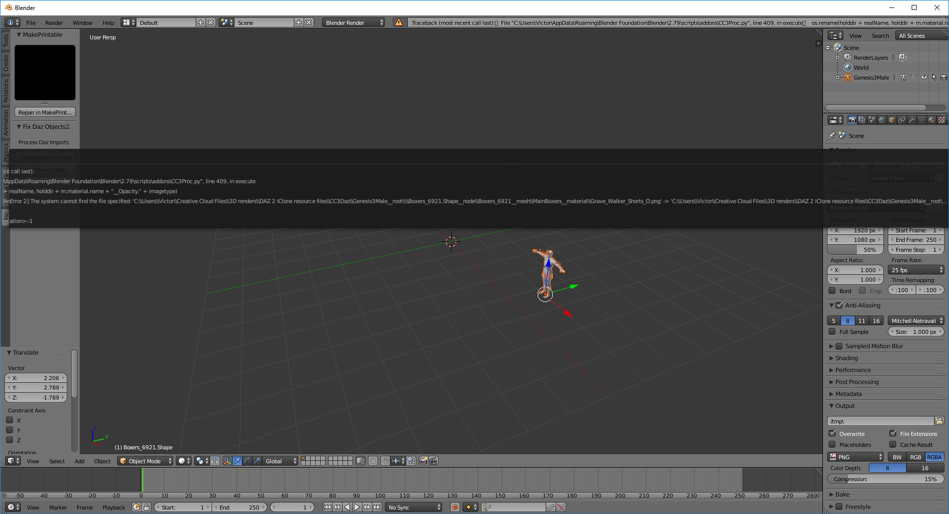
Task: Open the Object properties tab (cube icon)
Action: pos(892,120)
